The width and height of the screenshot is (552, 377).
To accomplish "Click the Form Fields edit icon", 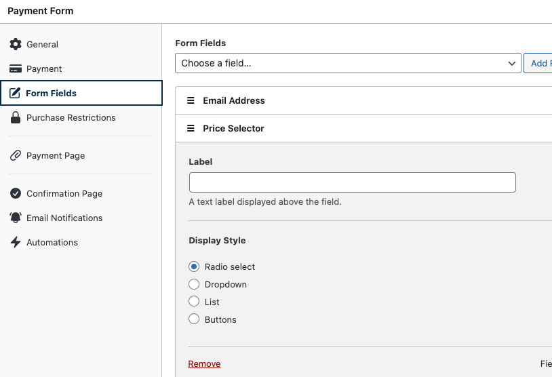I will [15, 93].
